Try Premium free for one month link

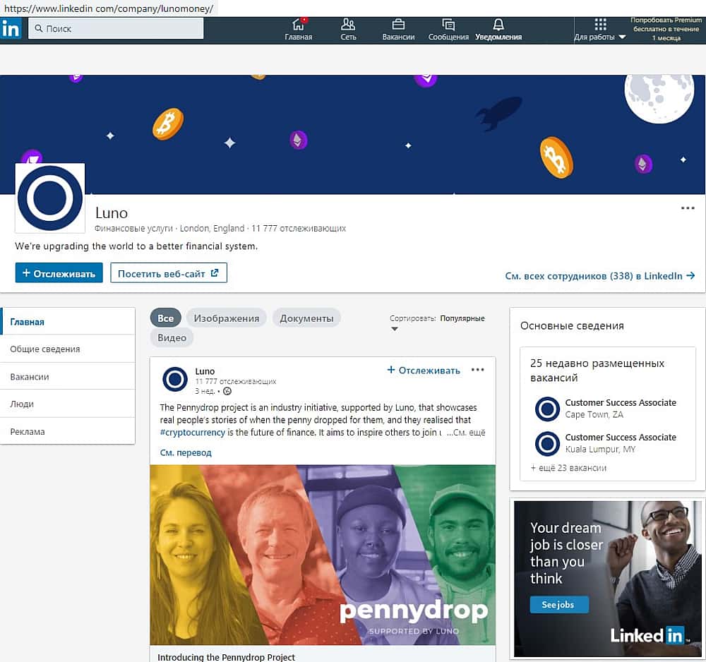(x=666, y=29)
